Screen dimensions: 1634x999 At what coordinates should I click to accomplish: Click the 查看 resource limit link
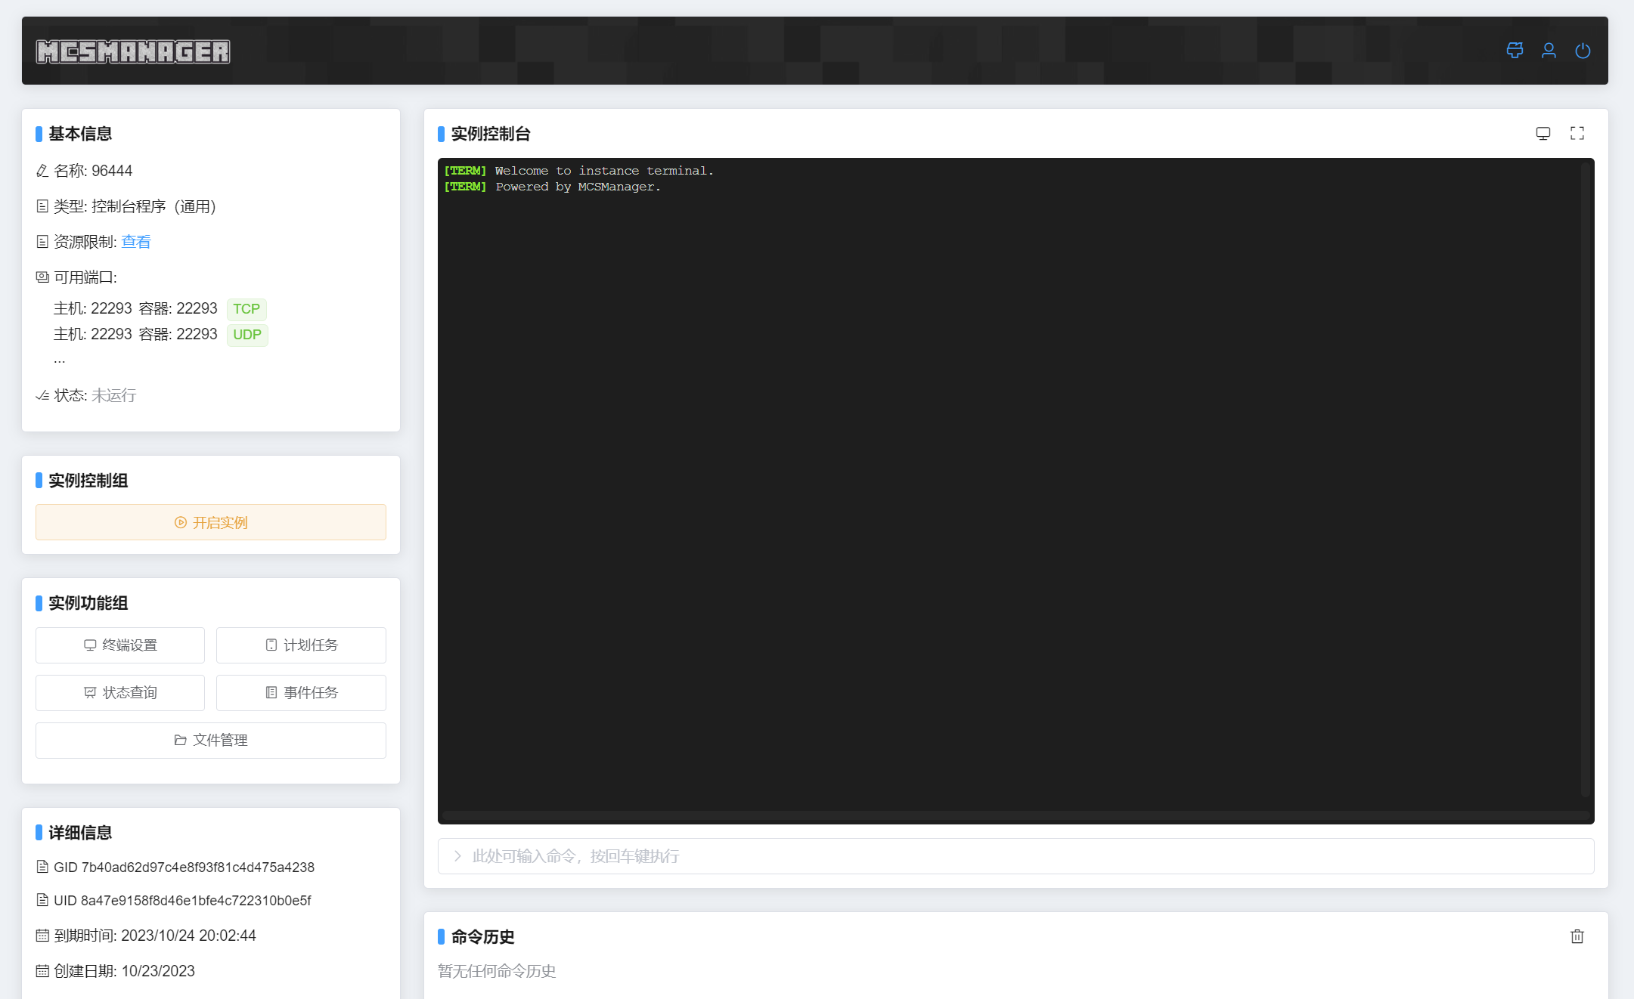click(136, 242)
